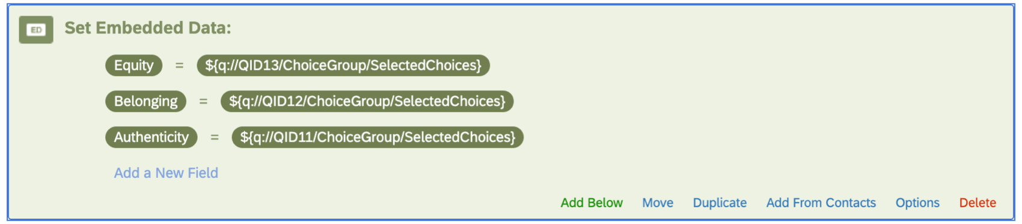Viewport: 1022px width, 224px height.
Task: Open the QID12 SelectedChoices value for Belonging
Action: pos(367,101)
